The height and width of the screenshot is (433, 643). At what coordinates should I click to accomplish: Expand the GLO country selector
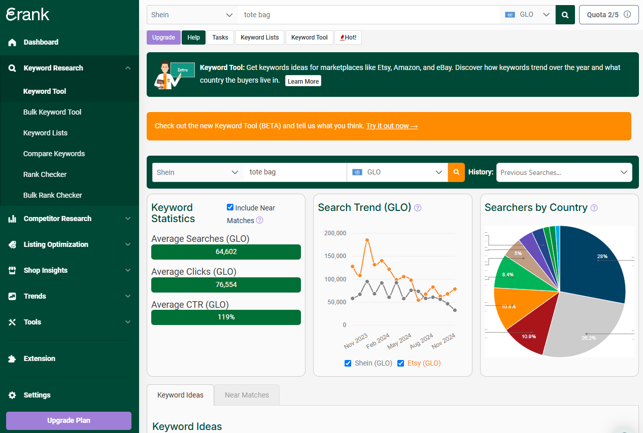pyautogui.click(x=397, y=172)
